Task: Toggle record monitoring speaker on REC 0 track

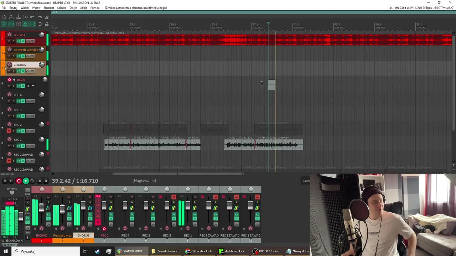Action: point(14,80)
